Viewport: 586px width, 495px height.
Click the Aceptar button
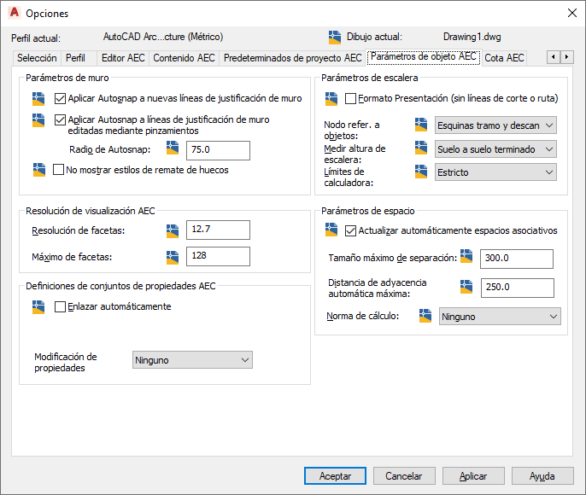(x=335, y=476)
